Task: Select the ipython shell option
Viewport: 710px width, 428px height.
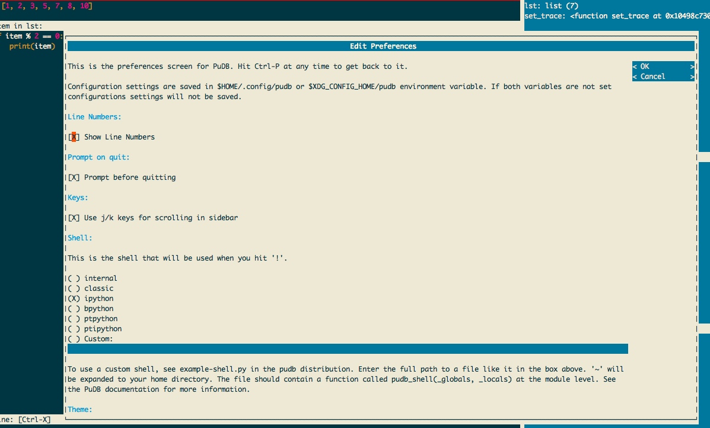Action: point(91,299)
